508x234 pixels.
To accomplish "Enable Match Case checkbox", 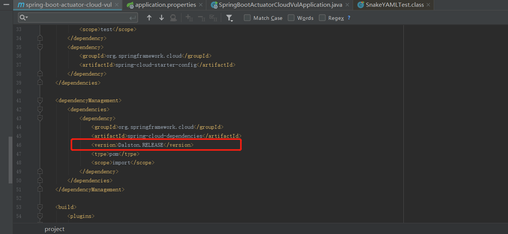I will [247, 18].
